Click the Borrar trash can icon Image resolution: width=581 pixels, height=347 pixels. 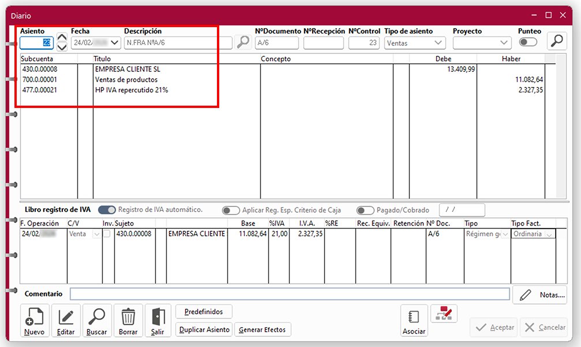(128, 316)
